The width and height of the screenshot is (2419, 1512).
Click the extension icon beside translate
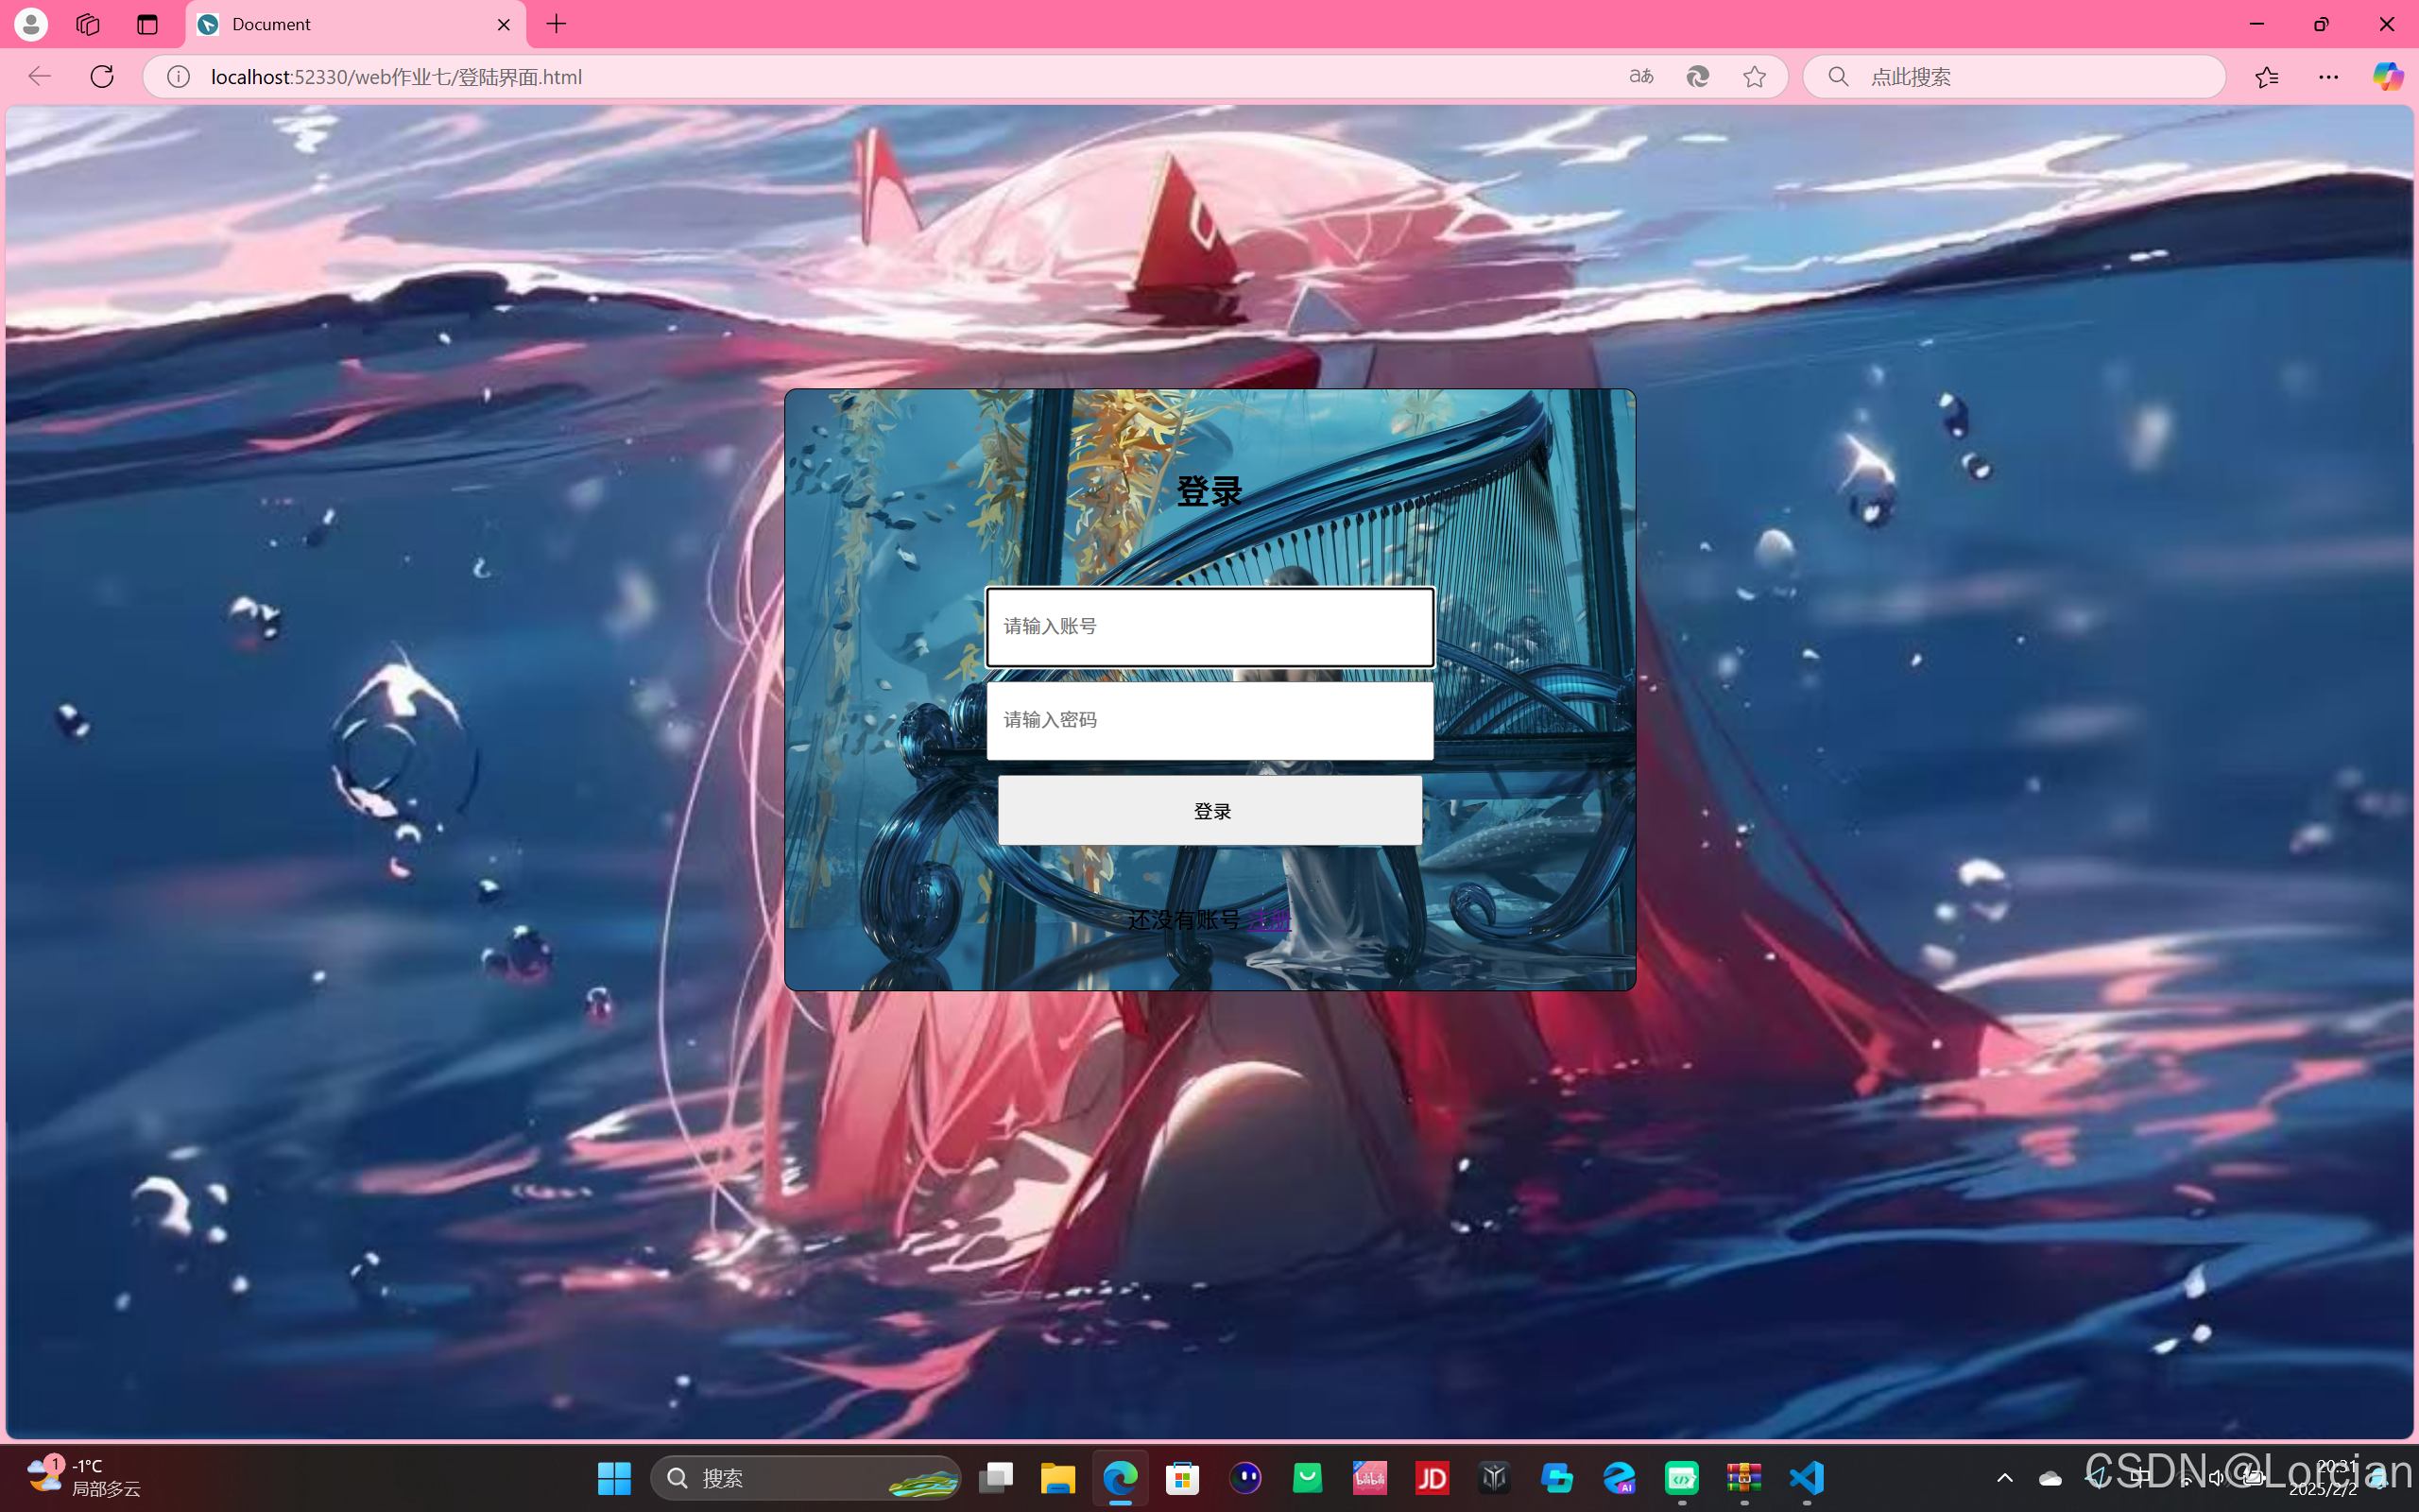[x=1697, y=76]
